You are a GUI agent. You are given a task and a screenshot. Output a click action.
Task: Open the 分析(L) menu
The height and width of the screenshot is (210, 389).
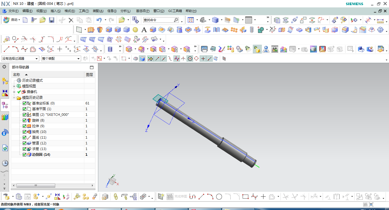point(125,11)
